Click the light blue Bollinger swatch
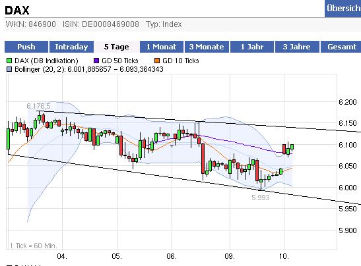This screenshot has height=266, width=361. pyautogui.click(x=9, y=69)
